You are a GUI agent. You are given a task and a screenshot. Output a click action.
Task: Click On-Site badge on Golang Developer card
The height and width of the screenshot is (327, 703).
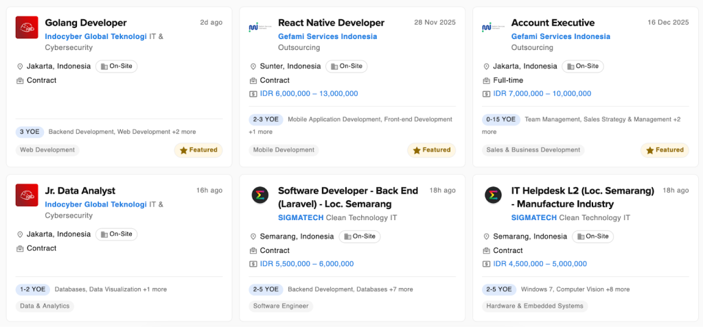117,66
